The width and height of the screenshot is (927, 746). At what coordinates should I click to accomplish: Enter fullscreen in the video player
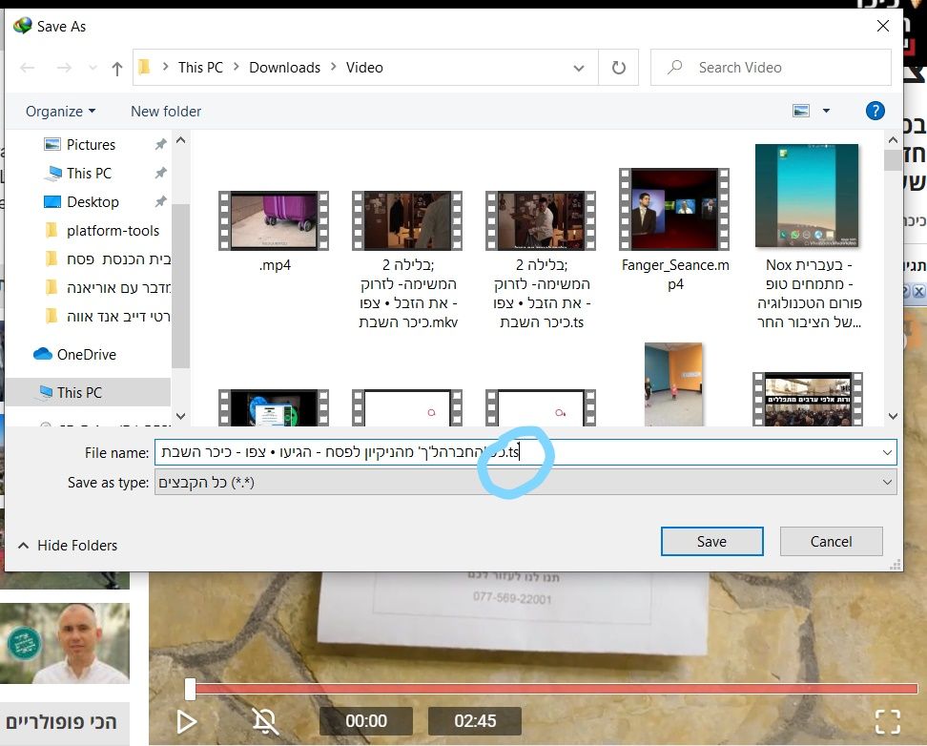click(887, 721)
